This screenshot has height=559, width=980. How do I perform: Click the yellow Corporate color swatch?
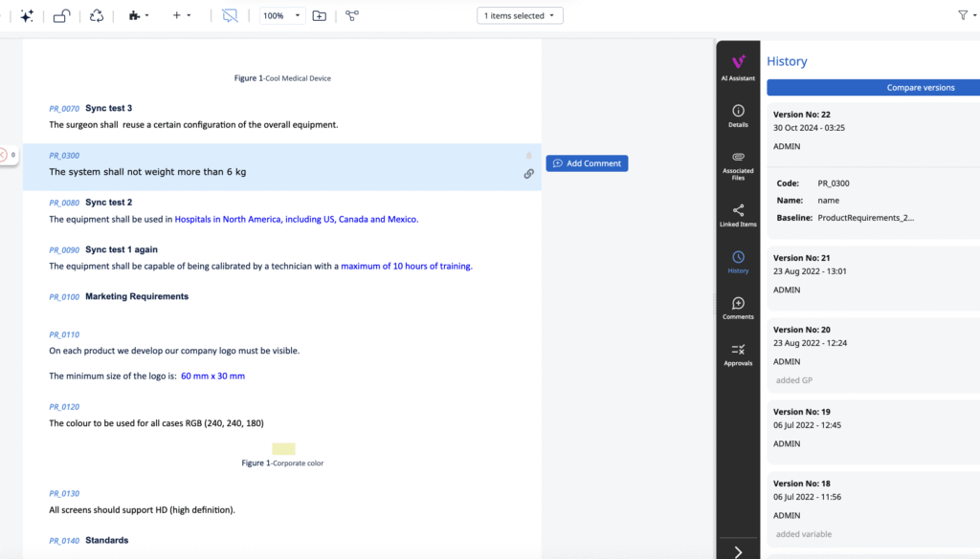tap(283, 448)
